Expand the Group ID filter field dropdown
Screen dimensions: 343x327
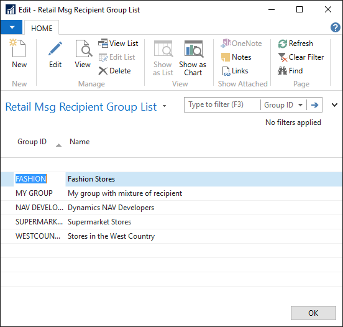[300, 105]
